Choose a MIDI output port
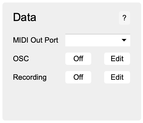The width and height of the screenshot is (143, 123). coord(98,40)
